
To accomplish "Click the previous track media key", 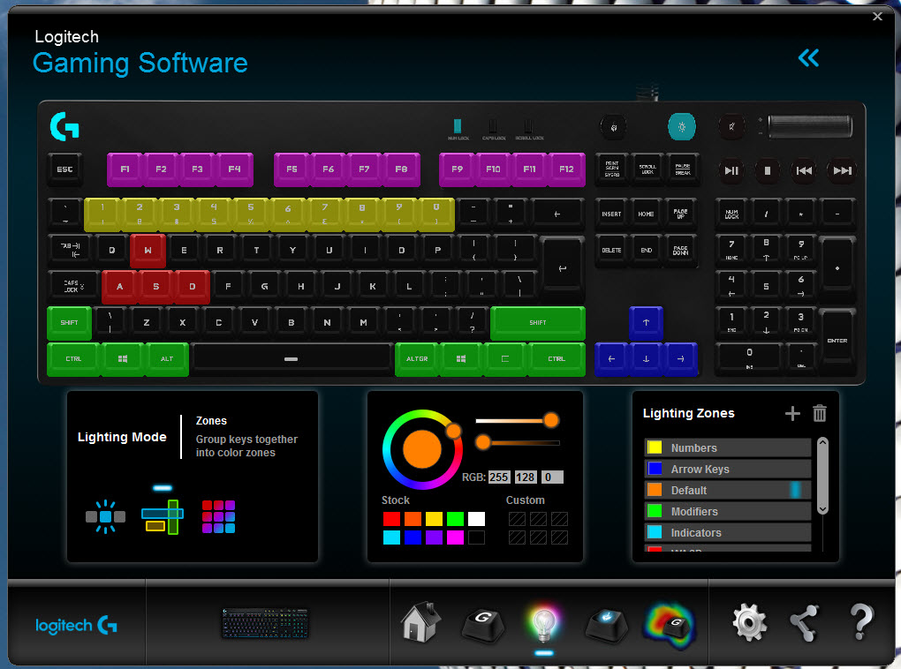I will tap(804, 170).
